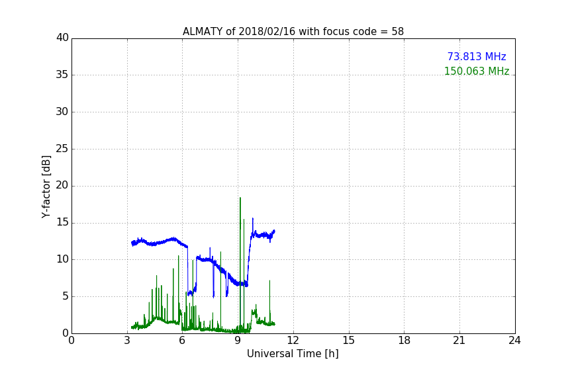Click the y-axis tick label '30'
The width and height of the screenshot is (572, 381).
pos(62,112)
